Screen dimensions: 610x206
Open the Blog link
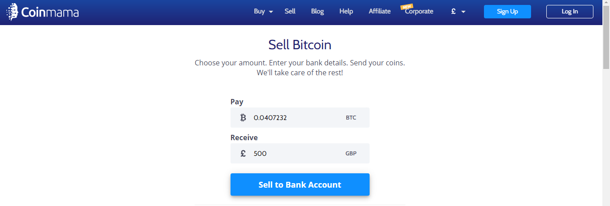click(318, 12)
